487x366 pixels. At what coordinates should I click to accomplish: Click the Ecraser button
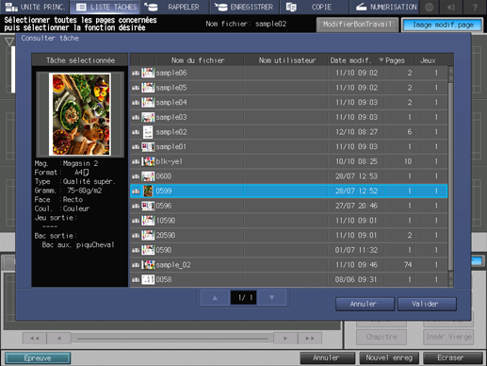tap(452, 358)
